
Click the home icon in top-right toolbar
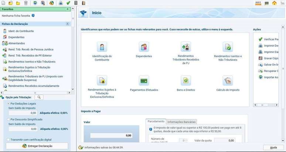point(274,3)
